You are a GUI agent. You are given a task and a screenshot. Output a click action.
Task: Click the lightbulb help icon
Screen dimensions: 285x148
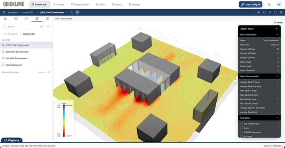point(270,12)
